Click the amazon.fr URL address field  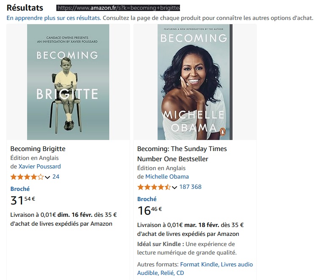tap(118, 8)
